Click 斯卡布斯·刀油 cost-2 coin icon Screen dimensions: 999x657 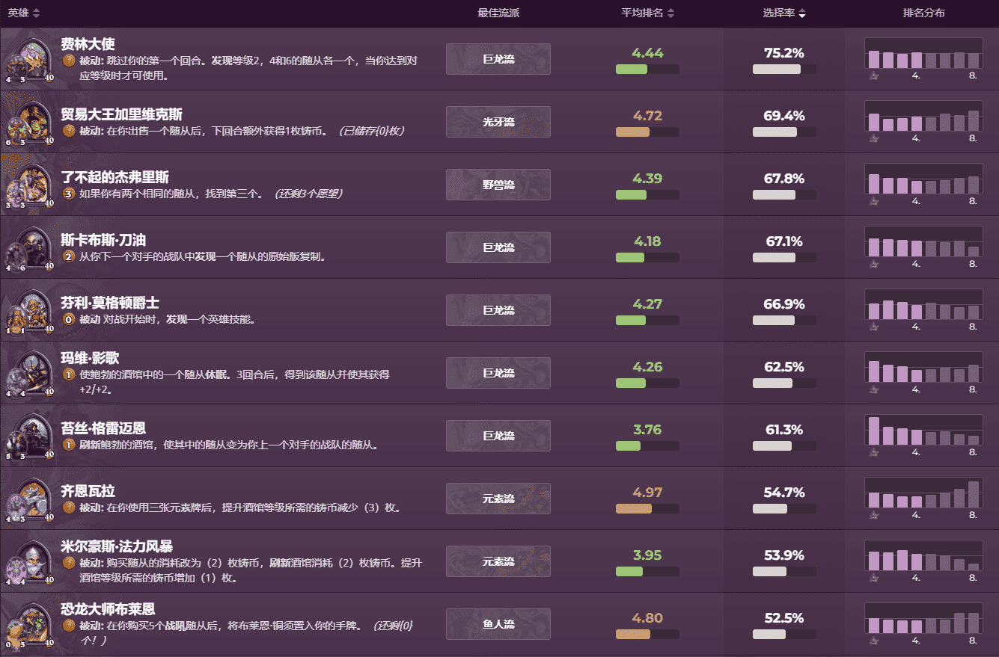[x=69, y=256]
